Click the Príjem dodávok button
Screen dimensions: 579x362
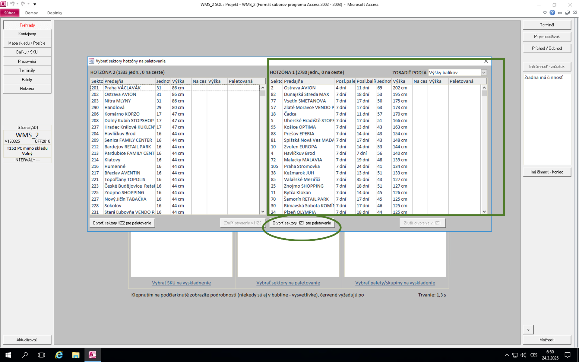[546, 37]
